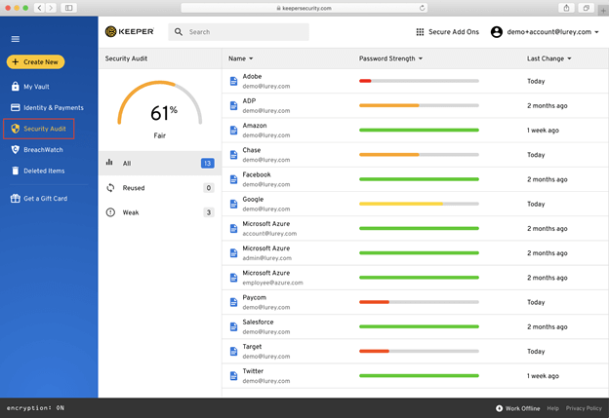Click the Get a Gift Card icon
Image resolution: width=609 pixels, height=418 pixels.
pyautogui.click(x=15, y=199)
